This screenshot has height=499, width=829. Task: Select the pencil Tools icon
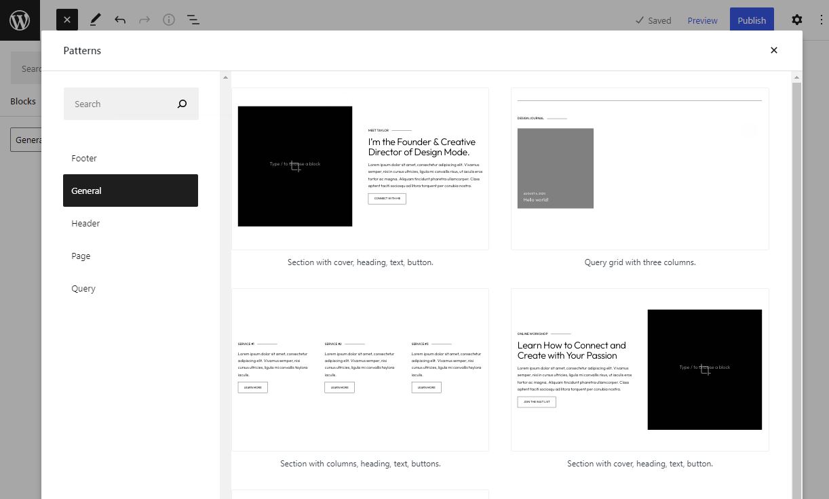click(95, 20)
